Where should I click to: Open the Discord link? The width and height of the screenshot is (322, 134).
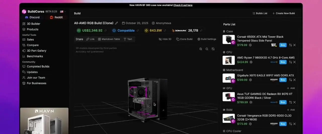[x=32, y=17]
